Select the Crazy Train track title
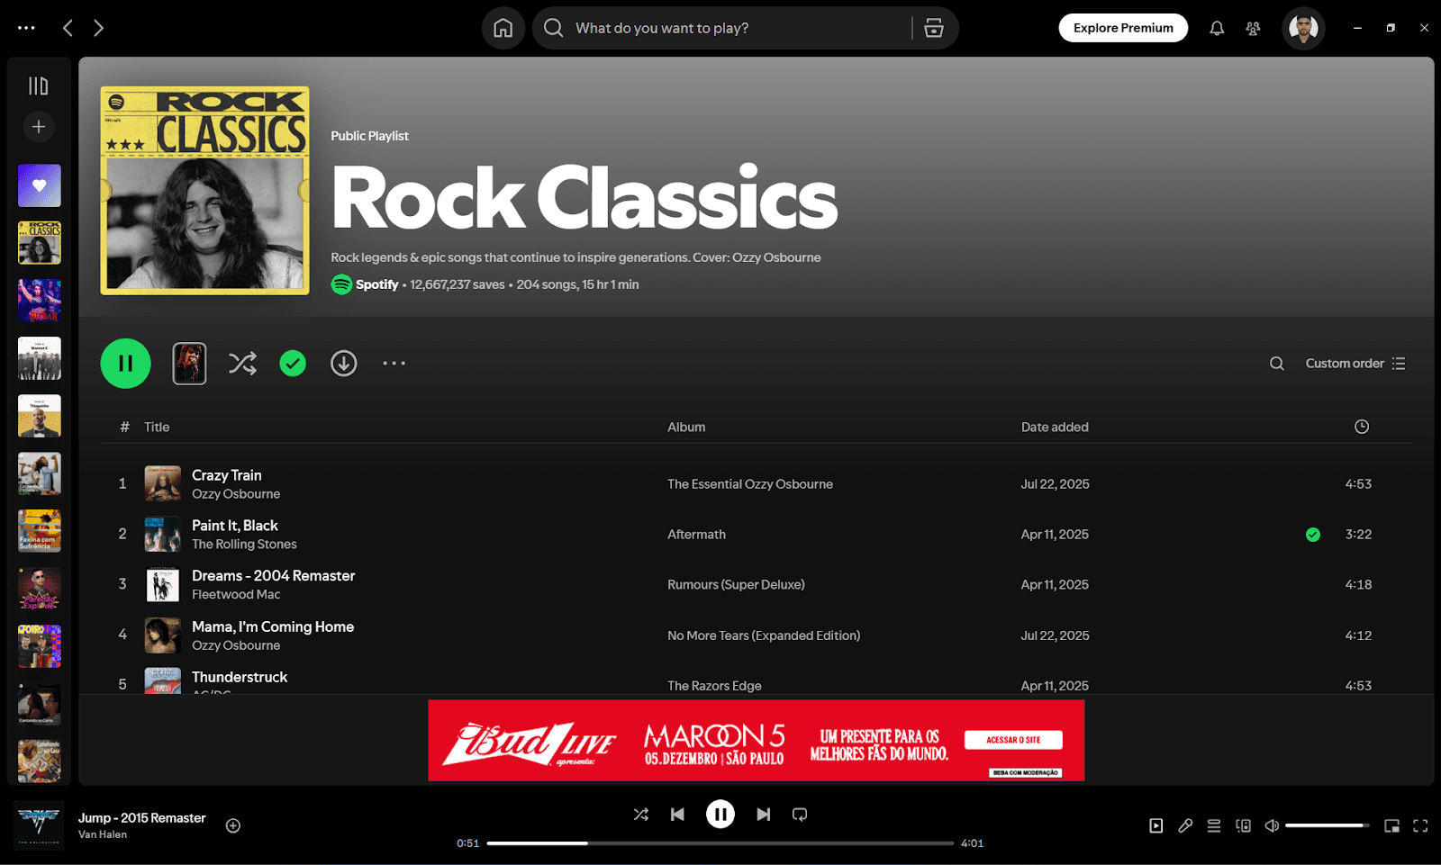 pyautogui.click(x=227, y=475)
